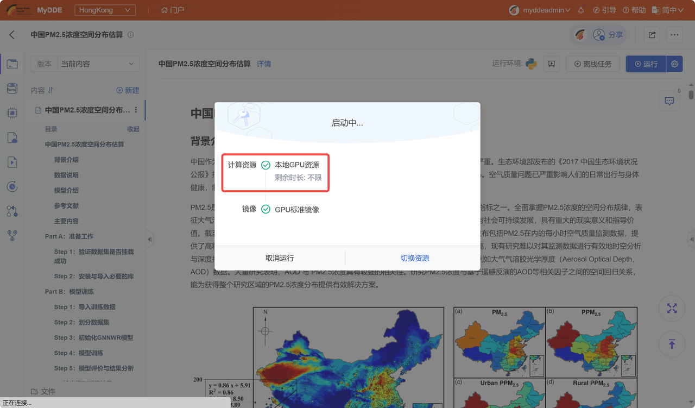The image size is (695, 408).
Task: Jump to Part A：准备工作 in outline
Action: point(69,236)
